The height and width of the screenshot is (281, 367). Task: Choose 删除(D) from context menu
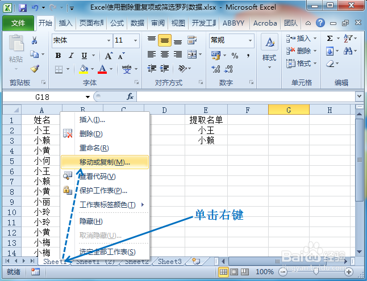105,134
